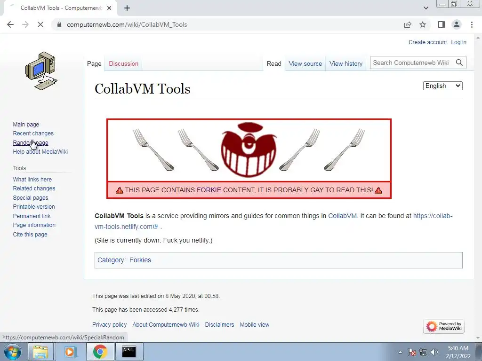
Task: Click the page vertical scrollbar
Action: [478, 187]
